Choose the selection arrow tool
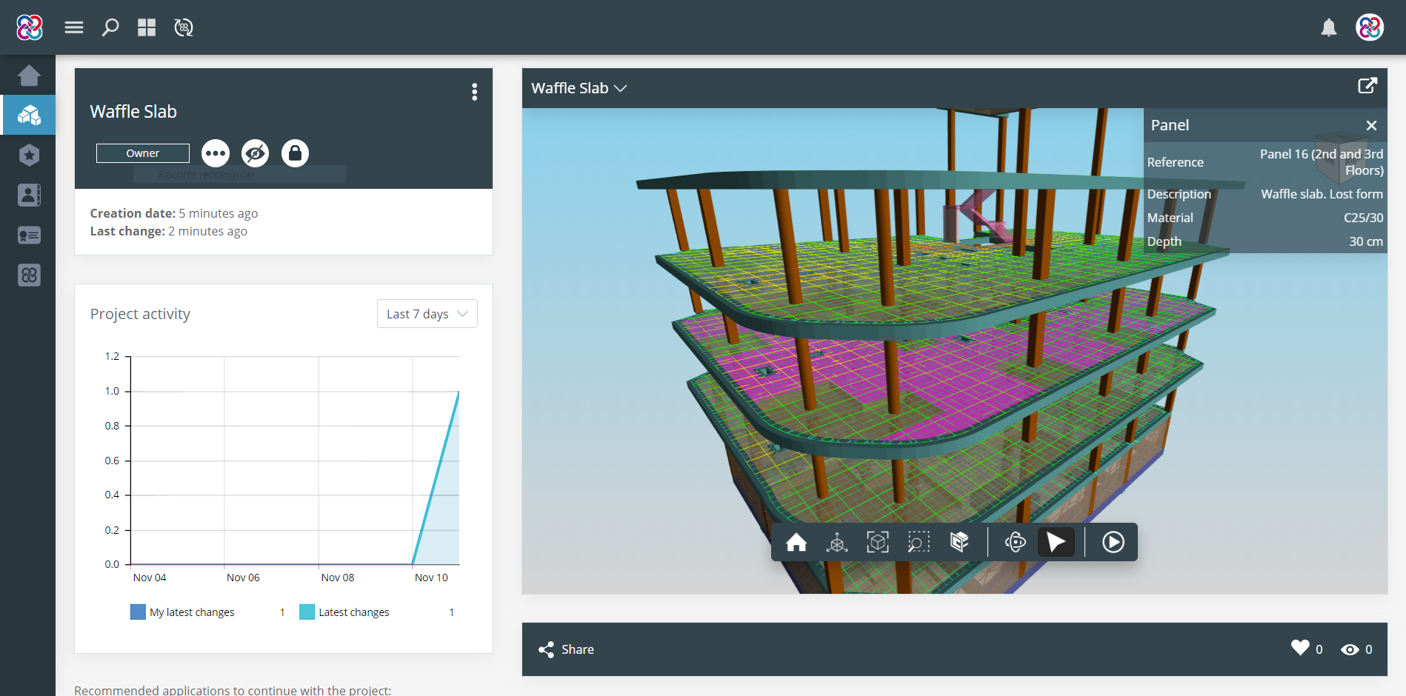Viewport: 1406px width, 696px height. point(1056,543)
